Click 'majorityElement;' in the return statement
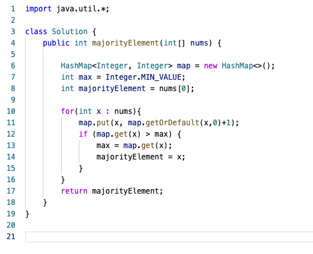 point(127,191)
